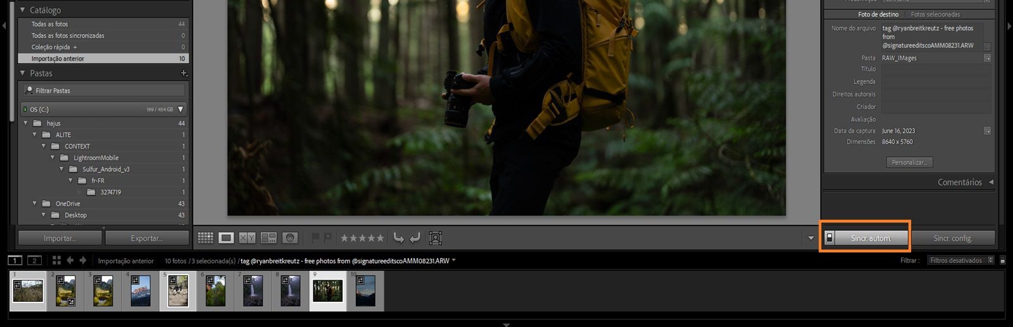Open Filtros desativados filter dropdown
The image size is (1013, 327).
tap(961, 260)
